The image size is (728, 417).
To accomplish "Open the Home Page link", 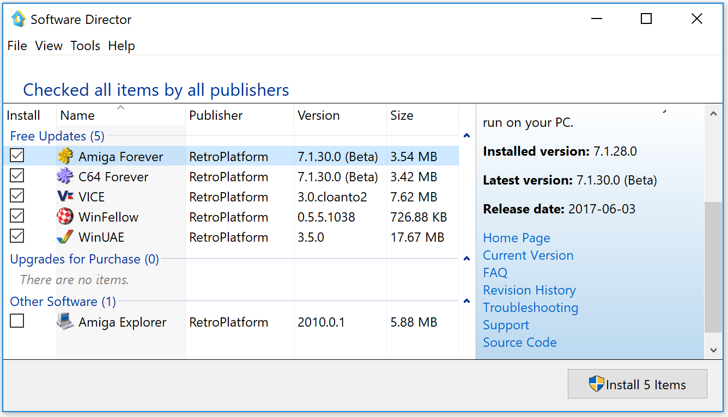I will pos(517,238).
